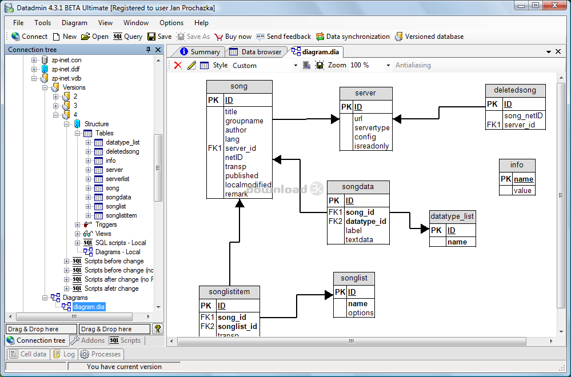Select Scripts afetr change tree item
Image resolution: width=571 pixels, height=377 pixels.
[111, 288]
